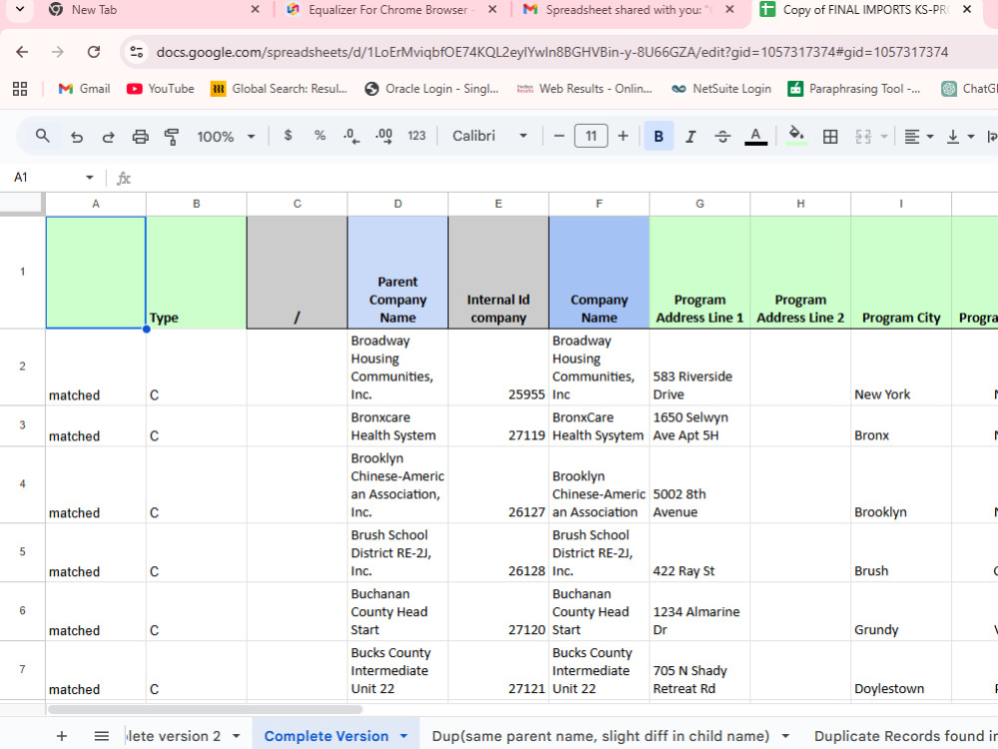Screen dimensions: 998x749
Task: Open the vertical align dropdown
Action: click(x=960, y=136)
